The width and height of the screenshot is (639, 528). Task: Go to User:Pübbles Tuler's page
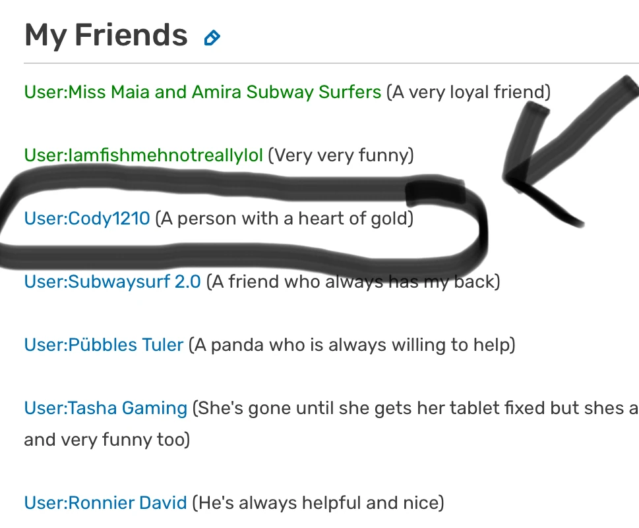pyautogui.click(x=104, y=344)
